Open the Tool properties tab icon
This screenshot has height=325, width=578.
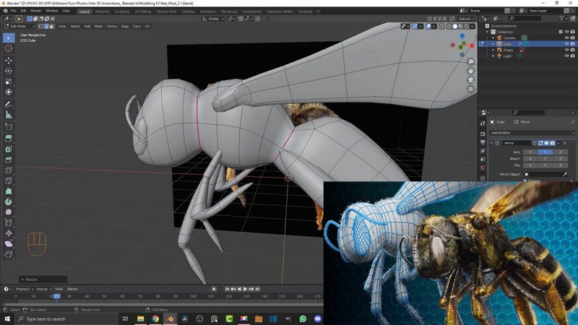[x=483, y=123]
